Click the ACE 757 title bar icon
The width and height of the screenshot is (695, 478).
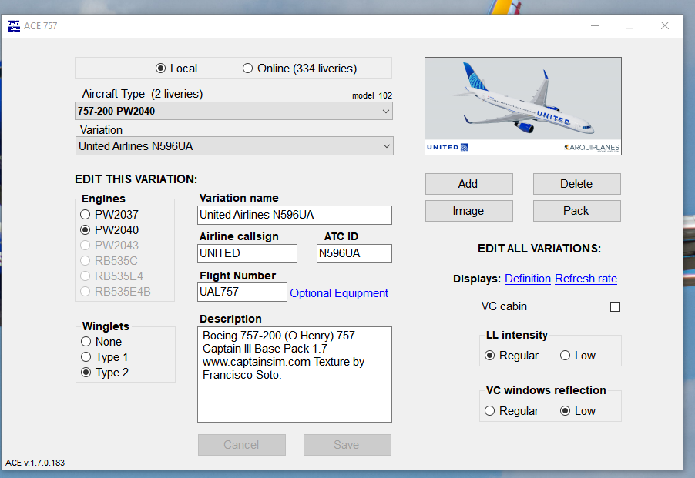pos(14,25)
